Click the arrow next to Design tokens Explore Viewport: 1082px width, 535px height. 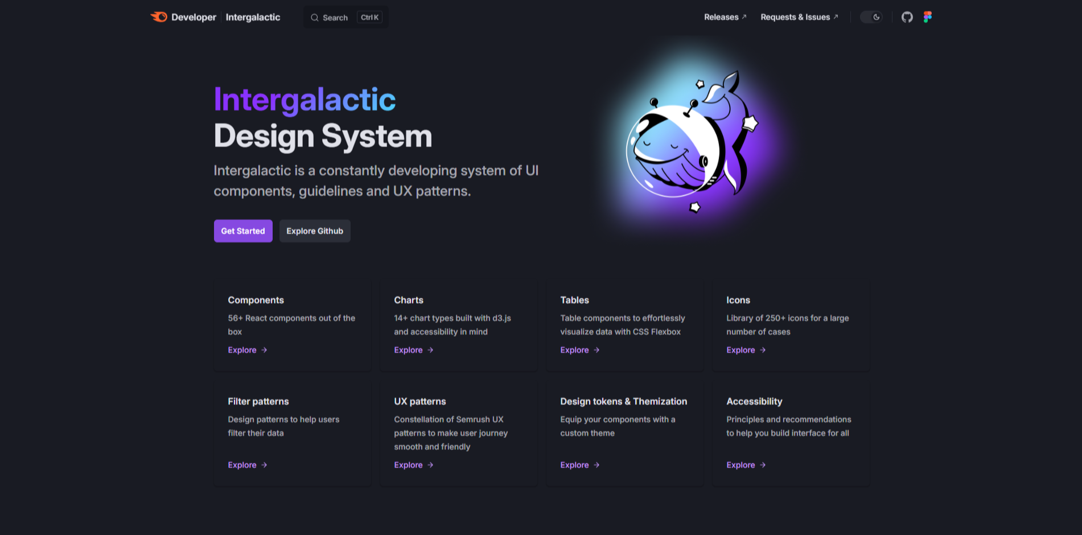click(x=596, y=465)
